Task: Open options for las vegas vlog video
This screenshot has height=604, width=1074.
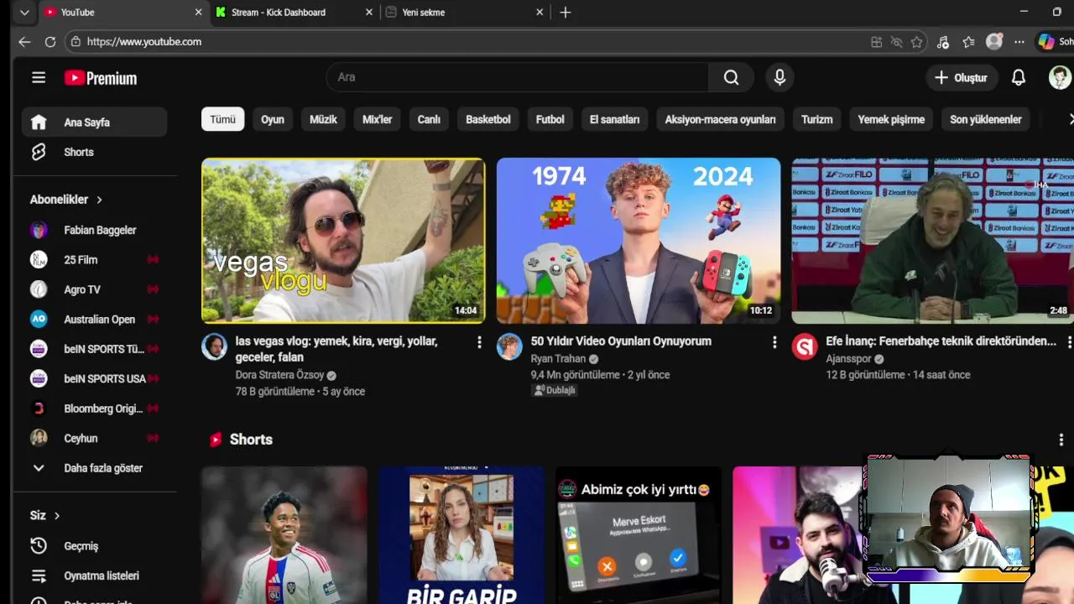Action: pyautogui.click(x=479, y=342)
